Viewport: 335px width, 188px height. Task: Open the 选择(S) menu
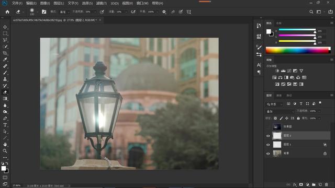[87, 3]
